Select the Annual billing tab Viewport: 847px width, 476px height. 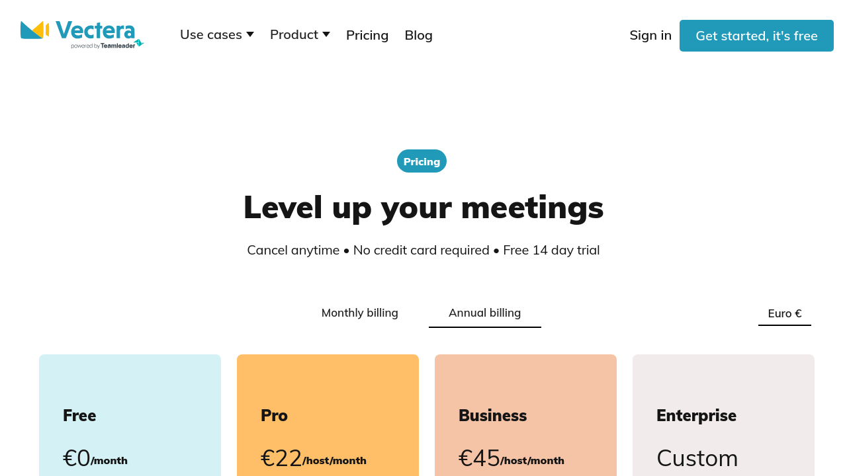click(x=484, y=313)
